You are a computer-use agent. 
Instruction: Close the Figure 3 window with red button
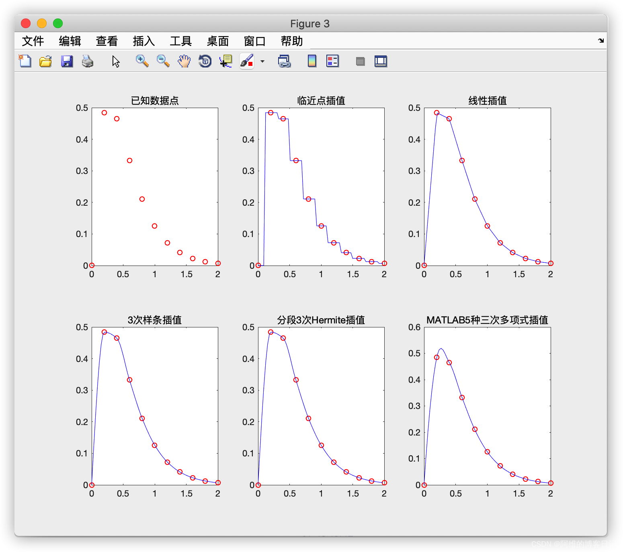coord(26,23)
